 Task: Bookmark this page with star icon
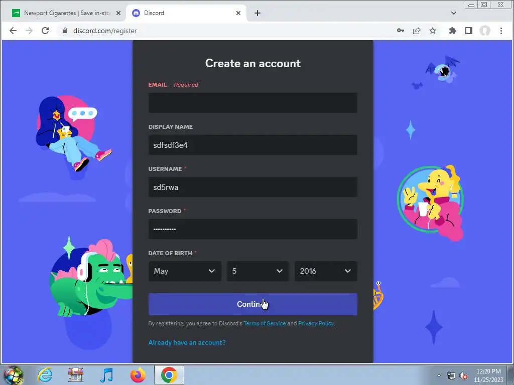point(433,31)
